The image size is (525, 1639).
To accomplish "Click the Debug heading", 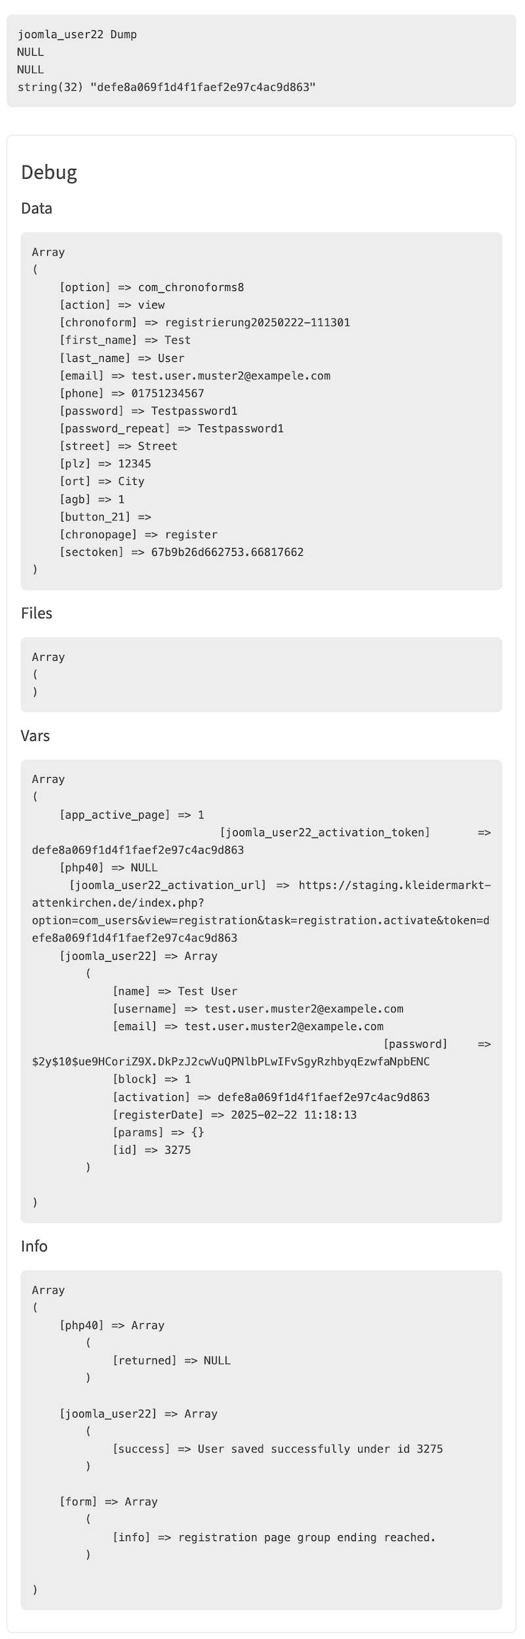I will coord(49,172).
